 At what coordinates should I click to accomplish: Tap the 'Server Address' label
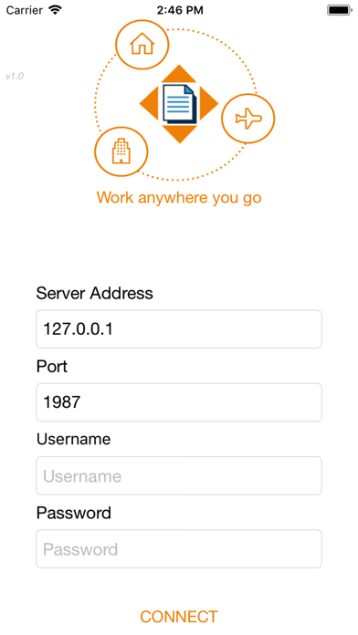pyautogui.click(x=95, y=293)
